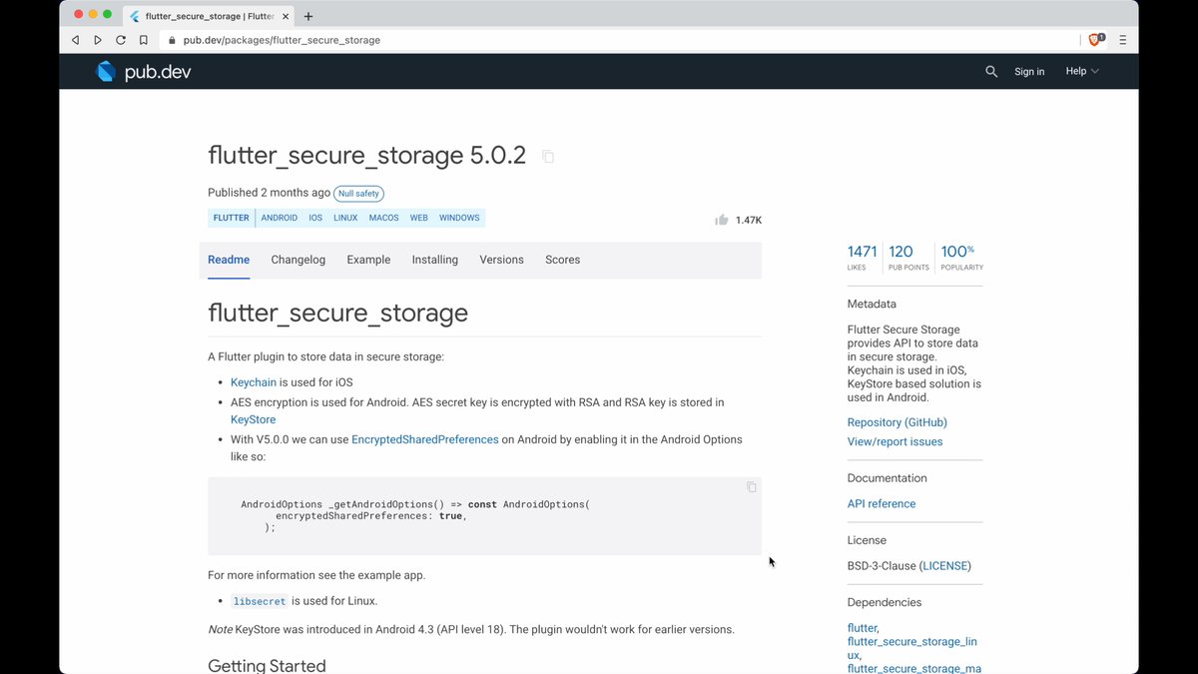Click the pub.dev logo icon
The height and width of the screenshot is (674, 1198).
coord(106,71)
